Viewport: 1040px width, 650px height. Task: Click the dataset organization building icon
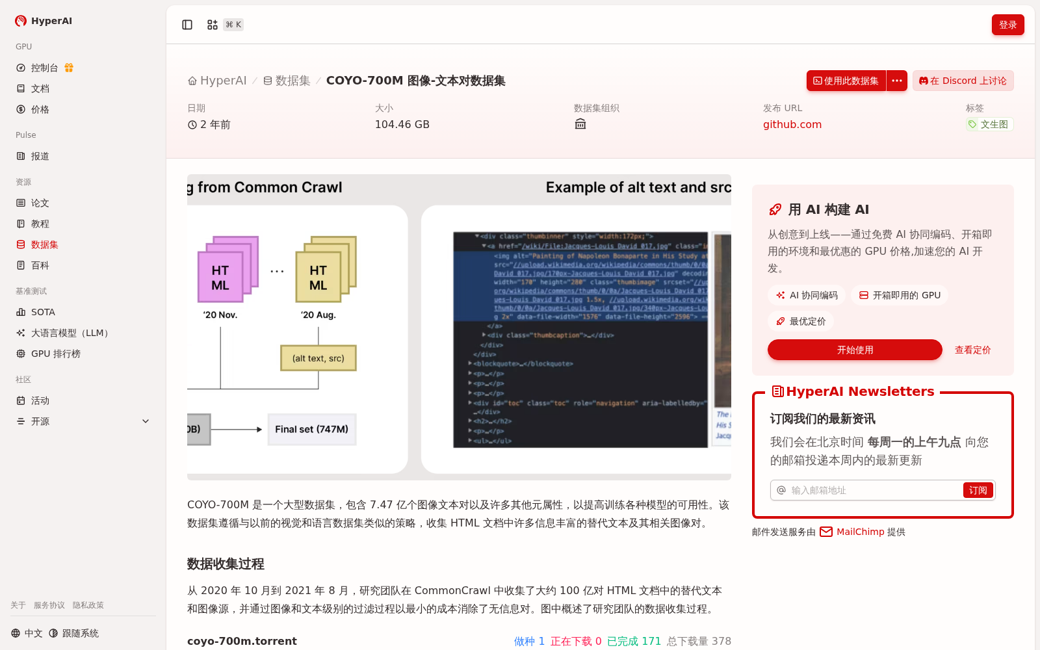[580, 124]
